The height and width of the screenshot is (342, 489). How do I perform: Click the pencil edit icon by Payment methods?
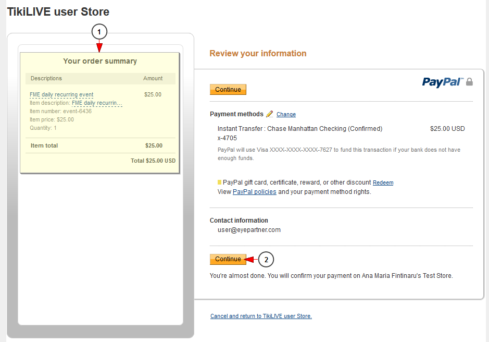tap(269, 114)
